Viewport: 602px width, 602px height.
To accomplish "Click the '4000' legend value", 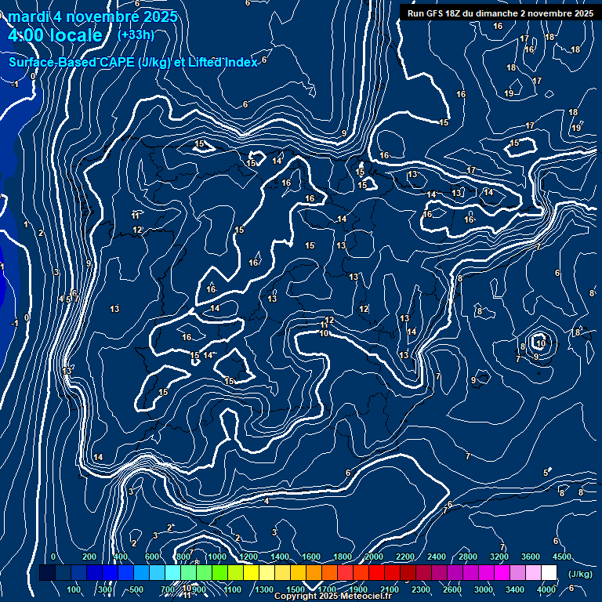I will point(546,589).
